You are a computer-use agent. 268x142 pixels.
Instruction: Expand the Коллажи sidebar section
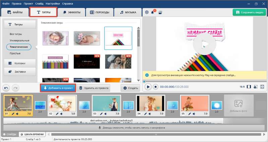tap(20, 63)
